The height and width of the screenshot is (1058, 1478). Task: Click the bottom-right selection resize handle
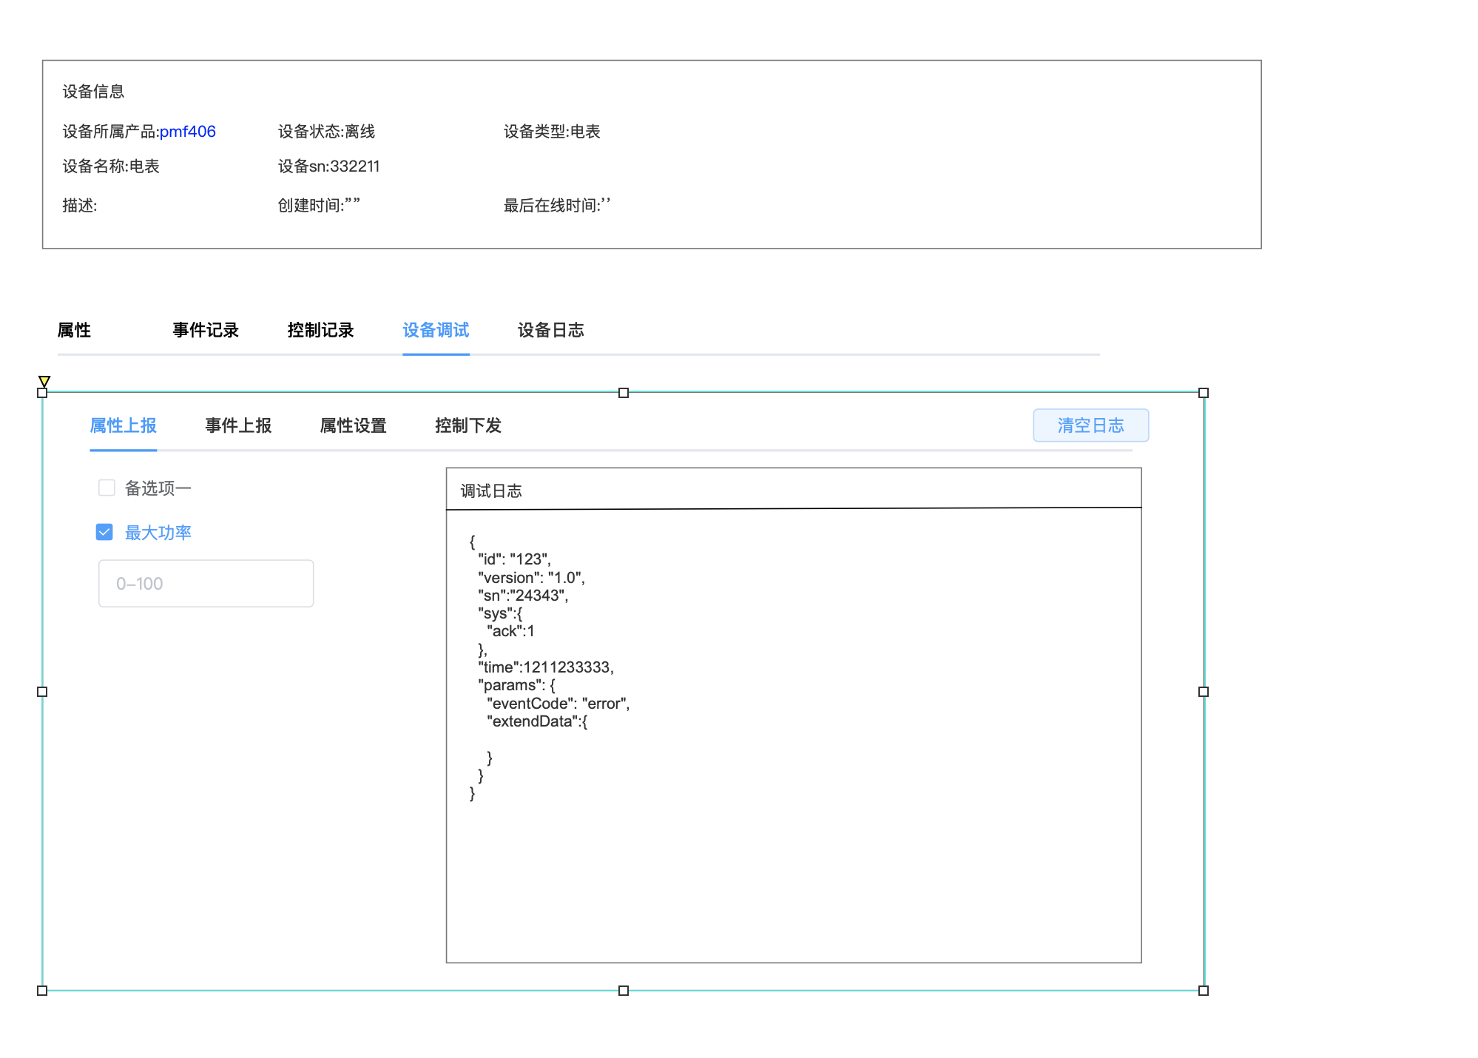coord(1203,990)
